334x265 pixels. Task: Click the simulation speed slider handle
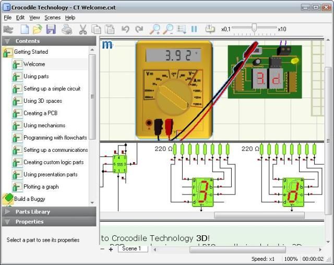click(254, 28)
